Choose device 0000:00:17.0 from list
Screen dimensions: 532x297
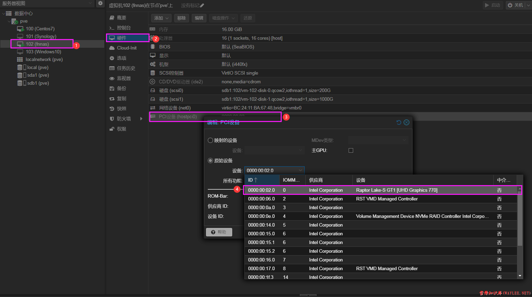tap(381, 268)
